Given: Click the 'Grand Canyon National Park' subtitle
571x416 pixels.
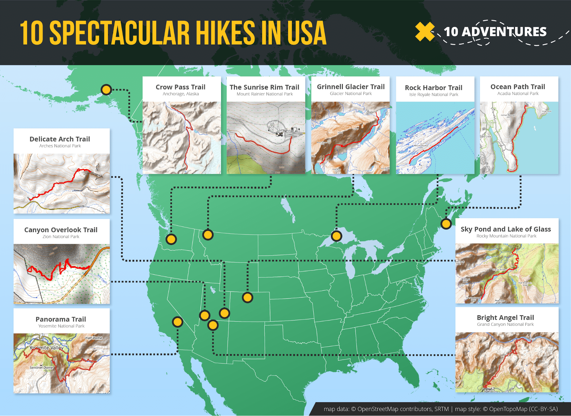Looking at the screenshot, I should click(x=505, y=324).
